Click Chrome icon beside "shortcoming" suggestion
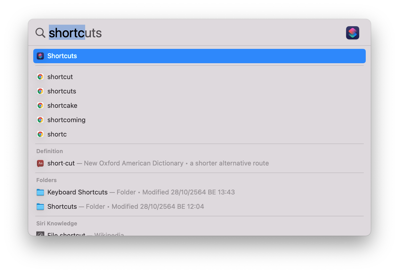The height and width of the screenshot is (273, 399). pos(40,120)
